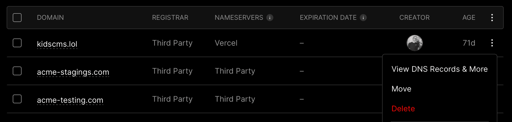Screen dimensions: 512x122
Task: Choose Delete in the domain menu
Action: pos(403,109)
